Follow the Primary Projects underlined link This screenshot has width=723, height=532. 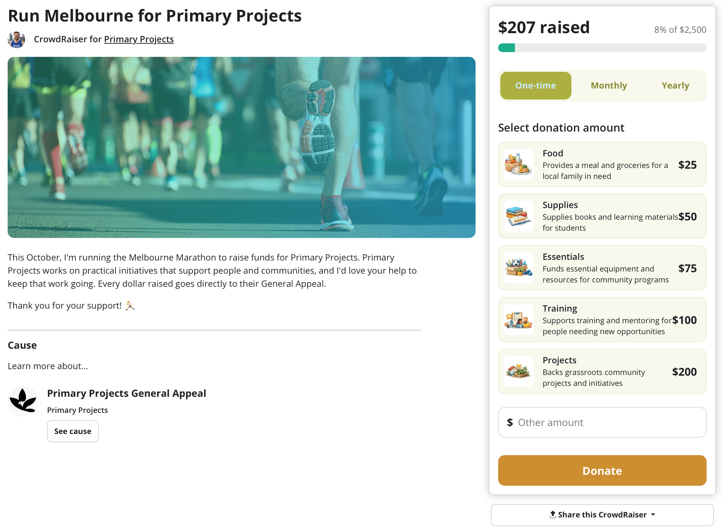(x=139, y=39)
